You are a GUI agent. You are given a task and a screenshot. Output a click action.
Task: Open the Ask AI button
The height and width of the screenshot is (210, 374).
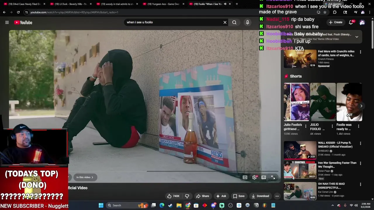[221, 196]
